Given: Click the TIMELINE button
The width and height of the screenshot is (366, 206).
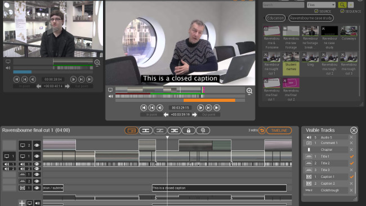Looking at the screenshot, I should pos(279,131).
